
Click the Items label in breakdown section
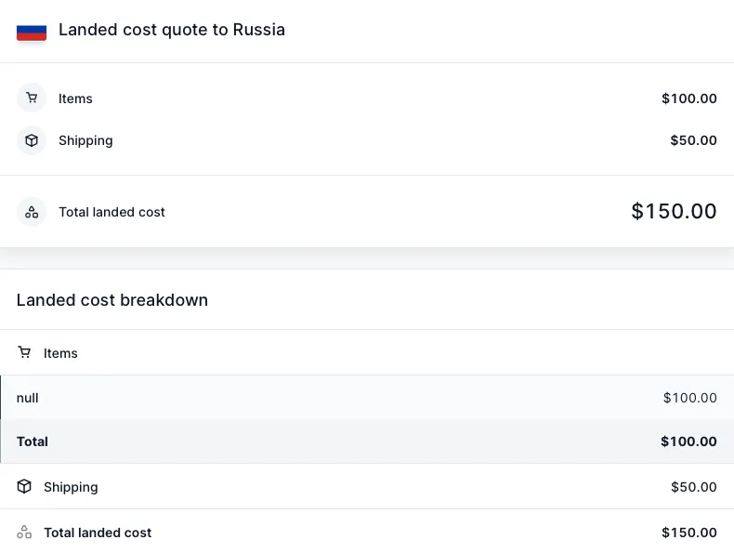(60, 353)
